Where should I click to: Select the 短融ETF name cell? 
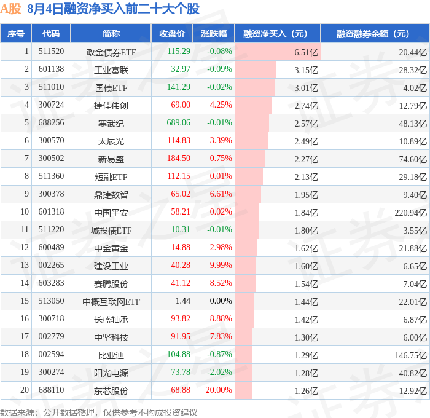click(x=111, y=177)
